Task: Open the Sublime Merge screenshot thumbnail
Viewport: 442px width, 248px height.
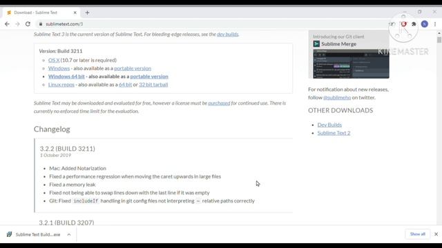Action: [351, 64]
